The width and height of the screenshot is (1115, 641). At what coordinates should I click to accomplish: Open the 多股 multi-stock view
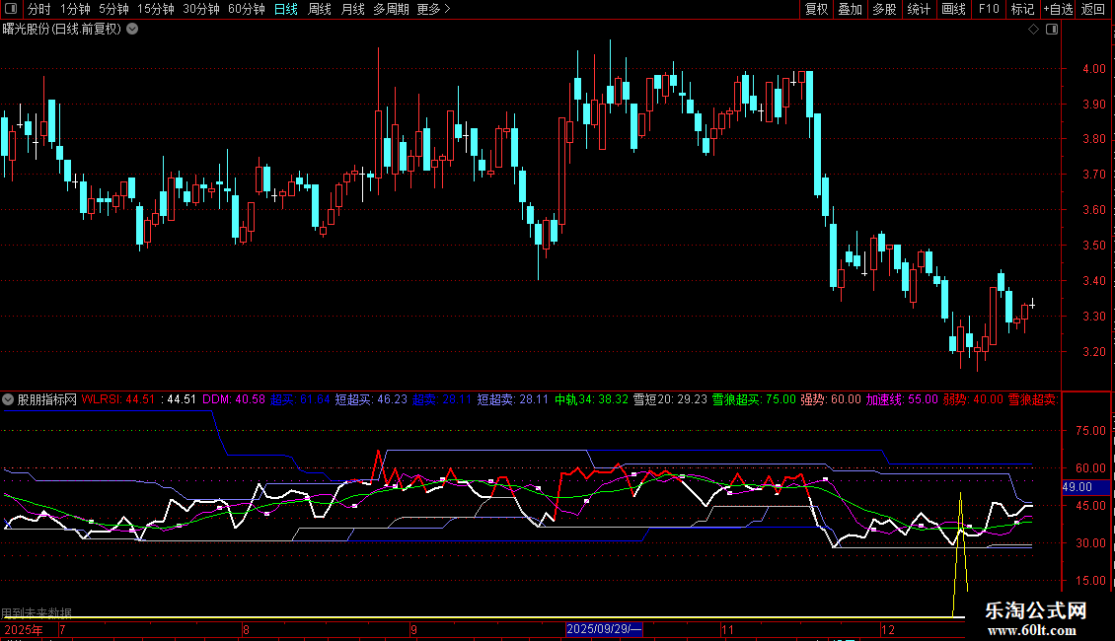pos(884,10)
